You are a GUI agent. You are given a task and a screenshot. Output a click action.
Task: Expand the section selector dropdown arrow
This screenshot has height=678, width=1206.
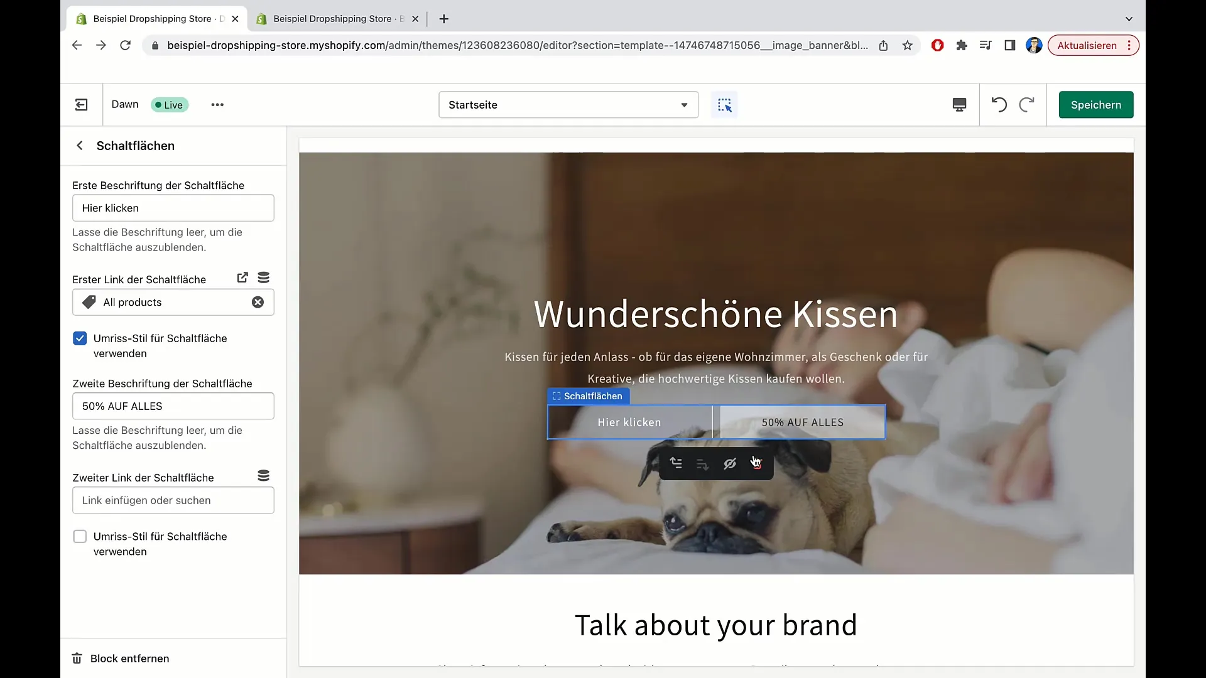pyautogui.click(x=684, y=104)
